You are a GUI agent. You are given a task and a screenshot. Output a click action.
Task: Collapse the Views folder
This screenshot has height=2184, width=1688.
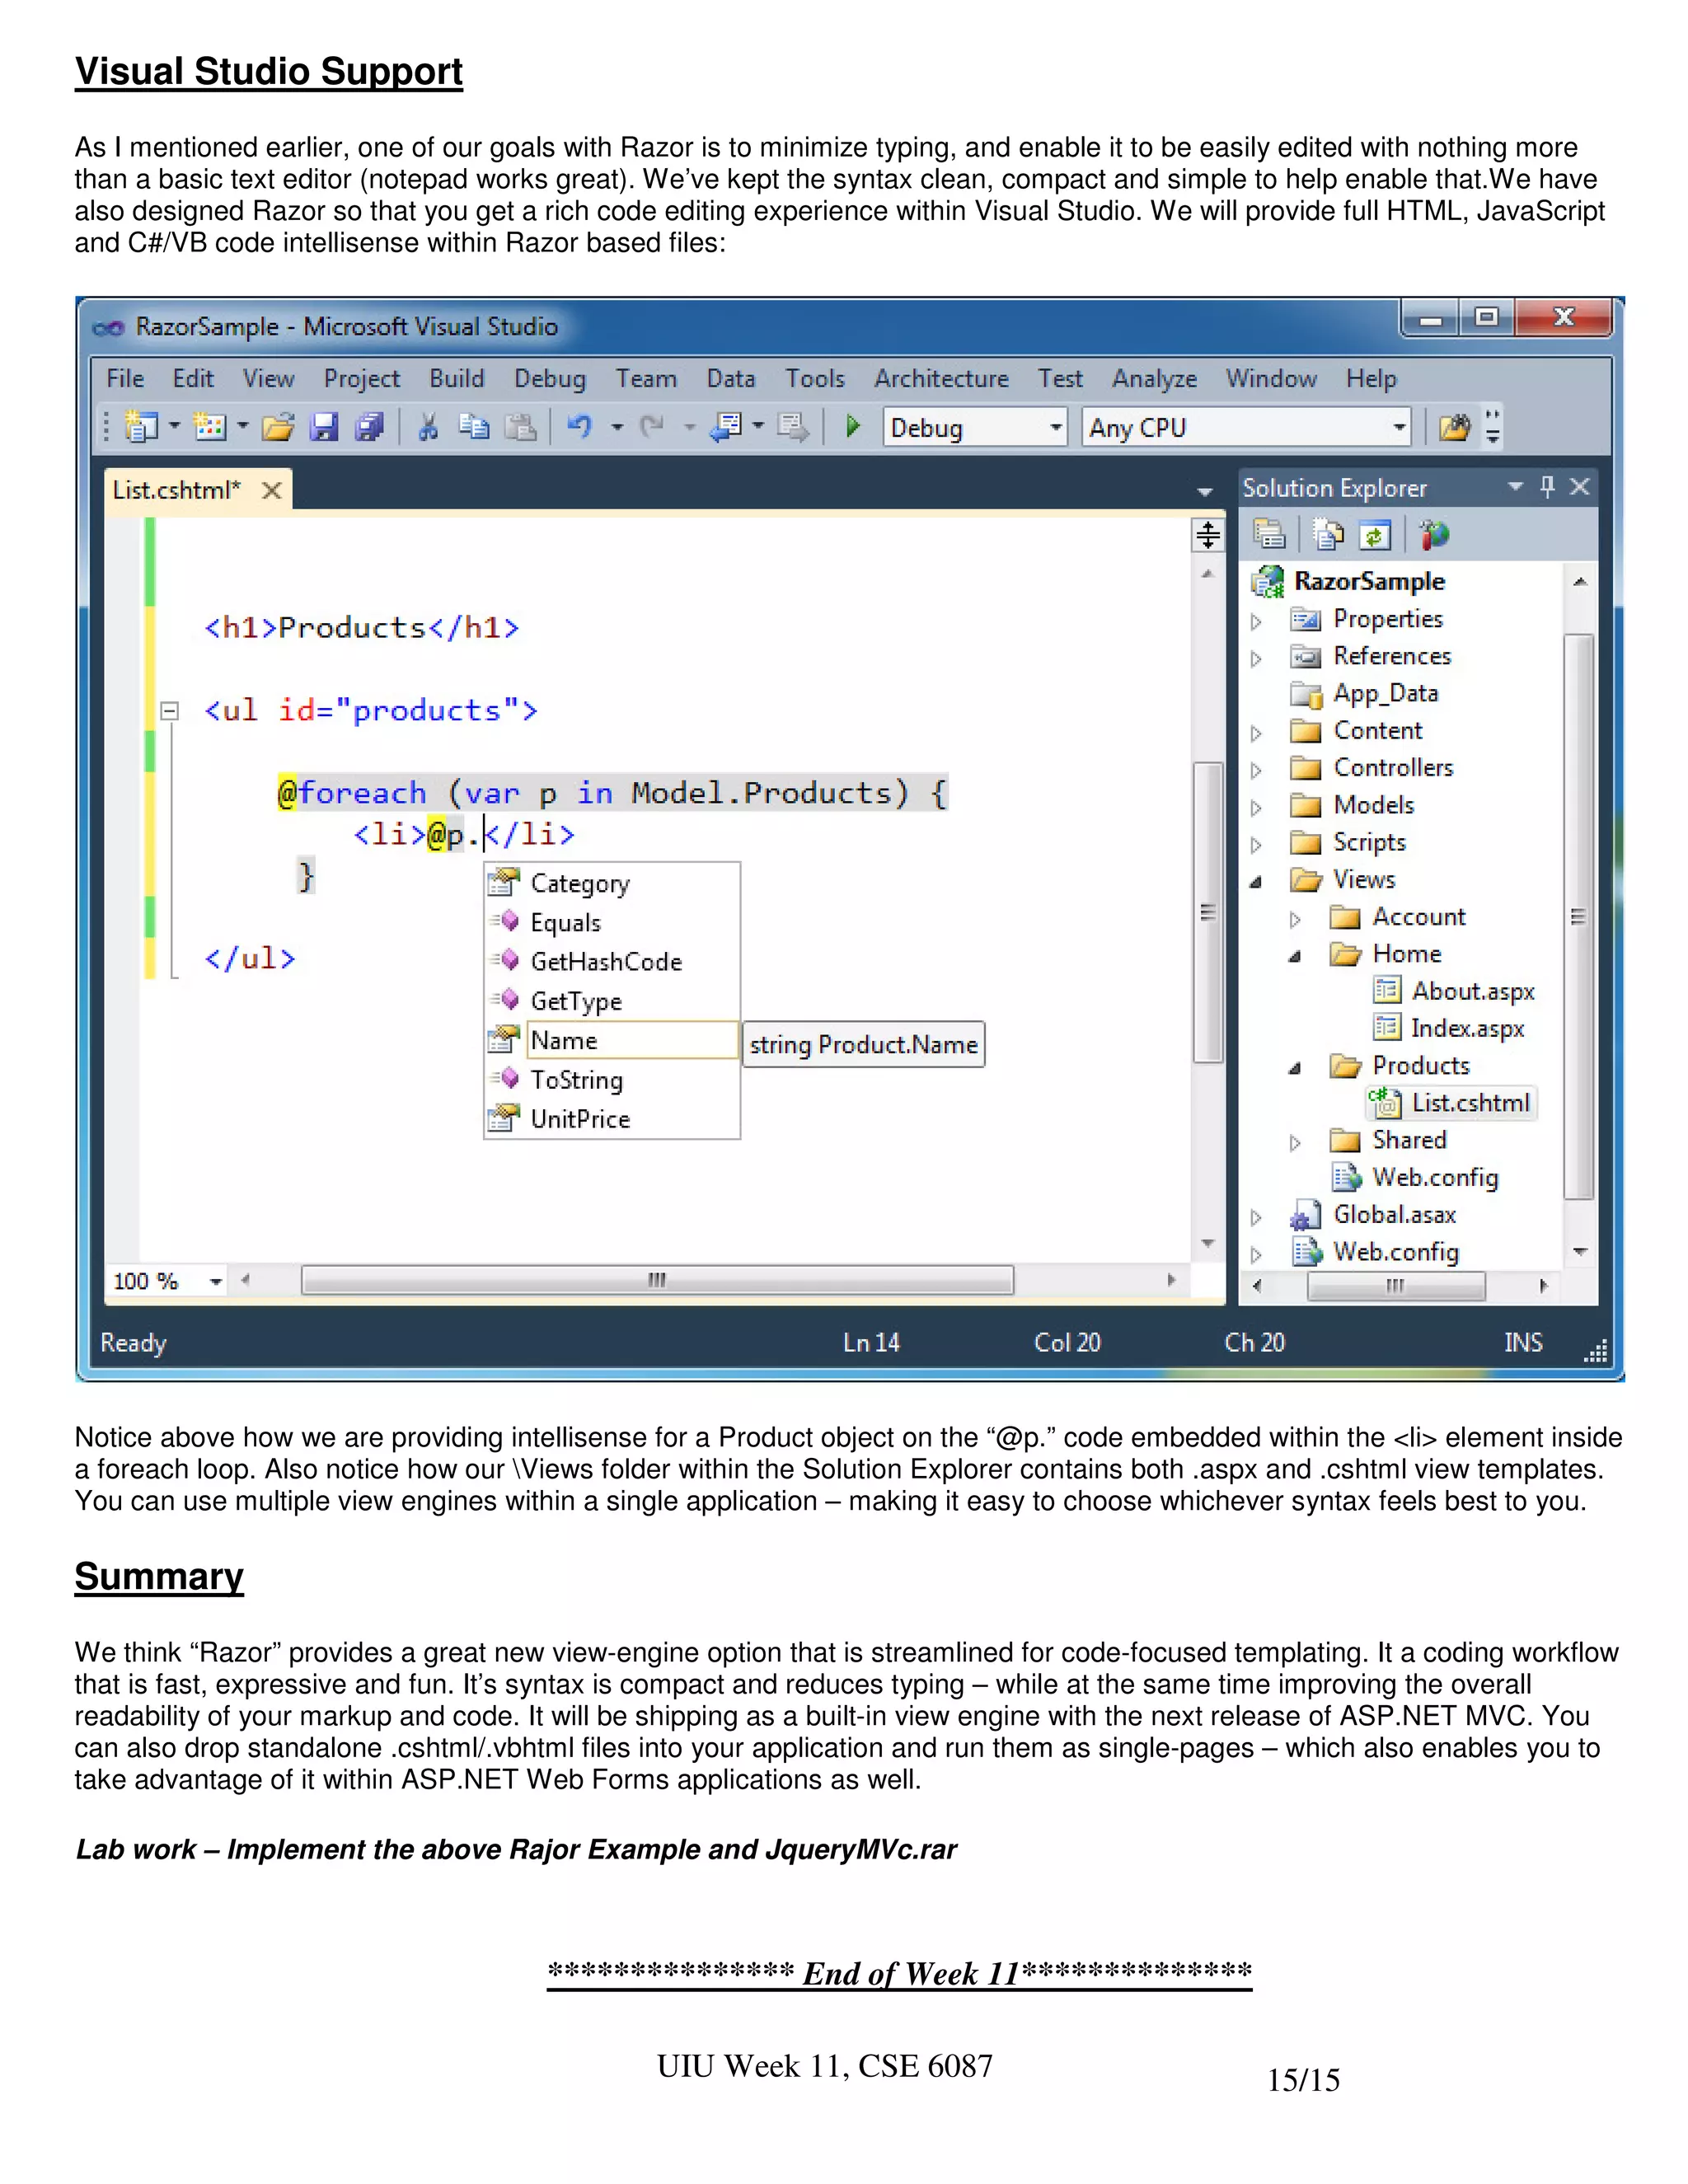(1256, 881)
